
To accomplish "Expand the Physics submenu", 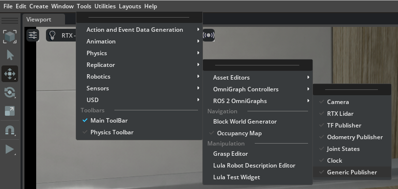I will [x=139, y=53].
